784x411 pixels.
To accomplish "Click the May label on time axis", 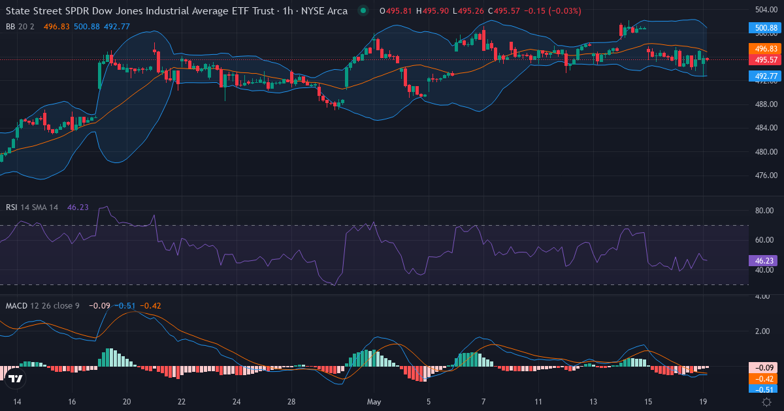I will pos(374,402).
